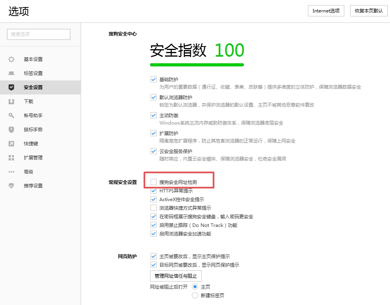This screenshot has width=390, height=305.
Task: Click the tab icon beside 标签设置
Action: tap(11, 73)
